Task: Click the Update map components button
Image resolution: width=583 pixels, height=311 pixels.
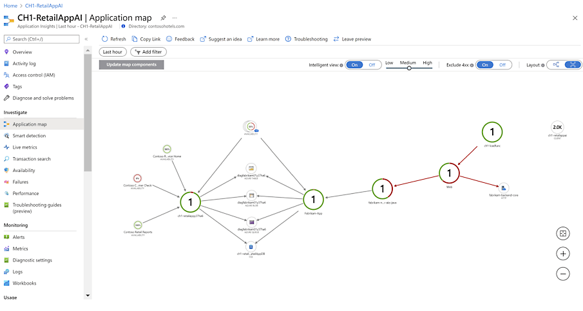Action: coord(131,64)
